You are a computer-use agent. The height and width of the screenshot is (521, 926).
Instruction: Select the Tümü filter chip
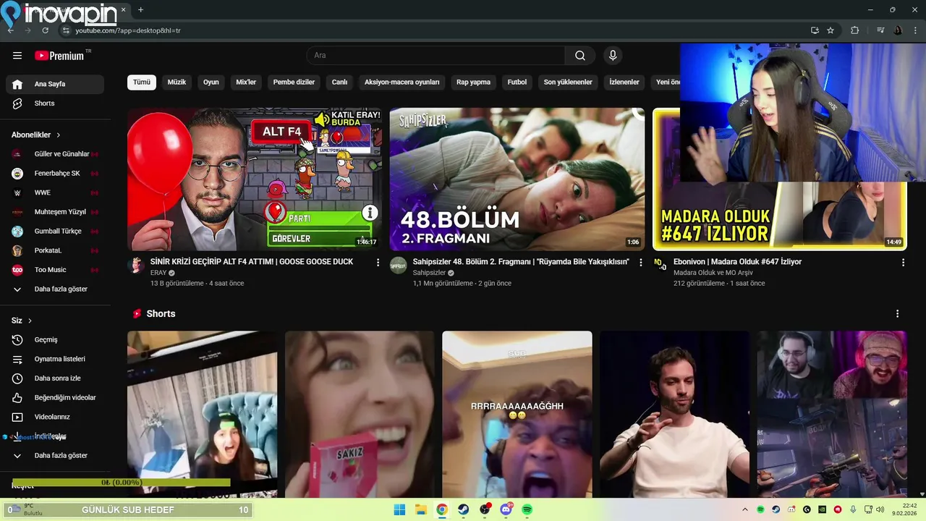click(142, 82)
